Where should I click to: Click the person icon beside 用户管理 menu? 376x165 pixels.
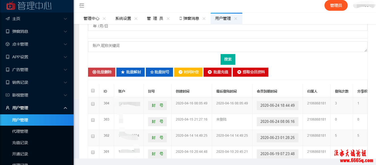click(8, 108)
